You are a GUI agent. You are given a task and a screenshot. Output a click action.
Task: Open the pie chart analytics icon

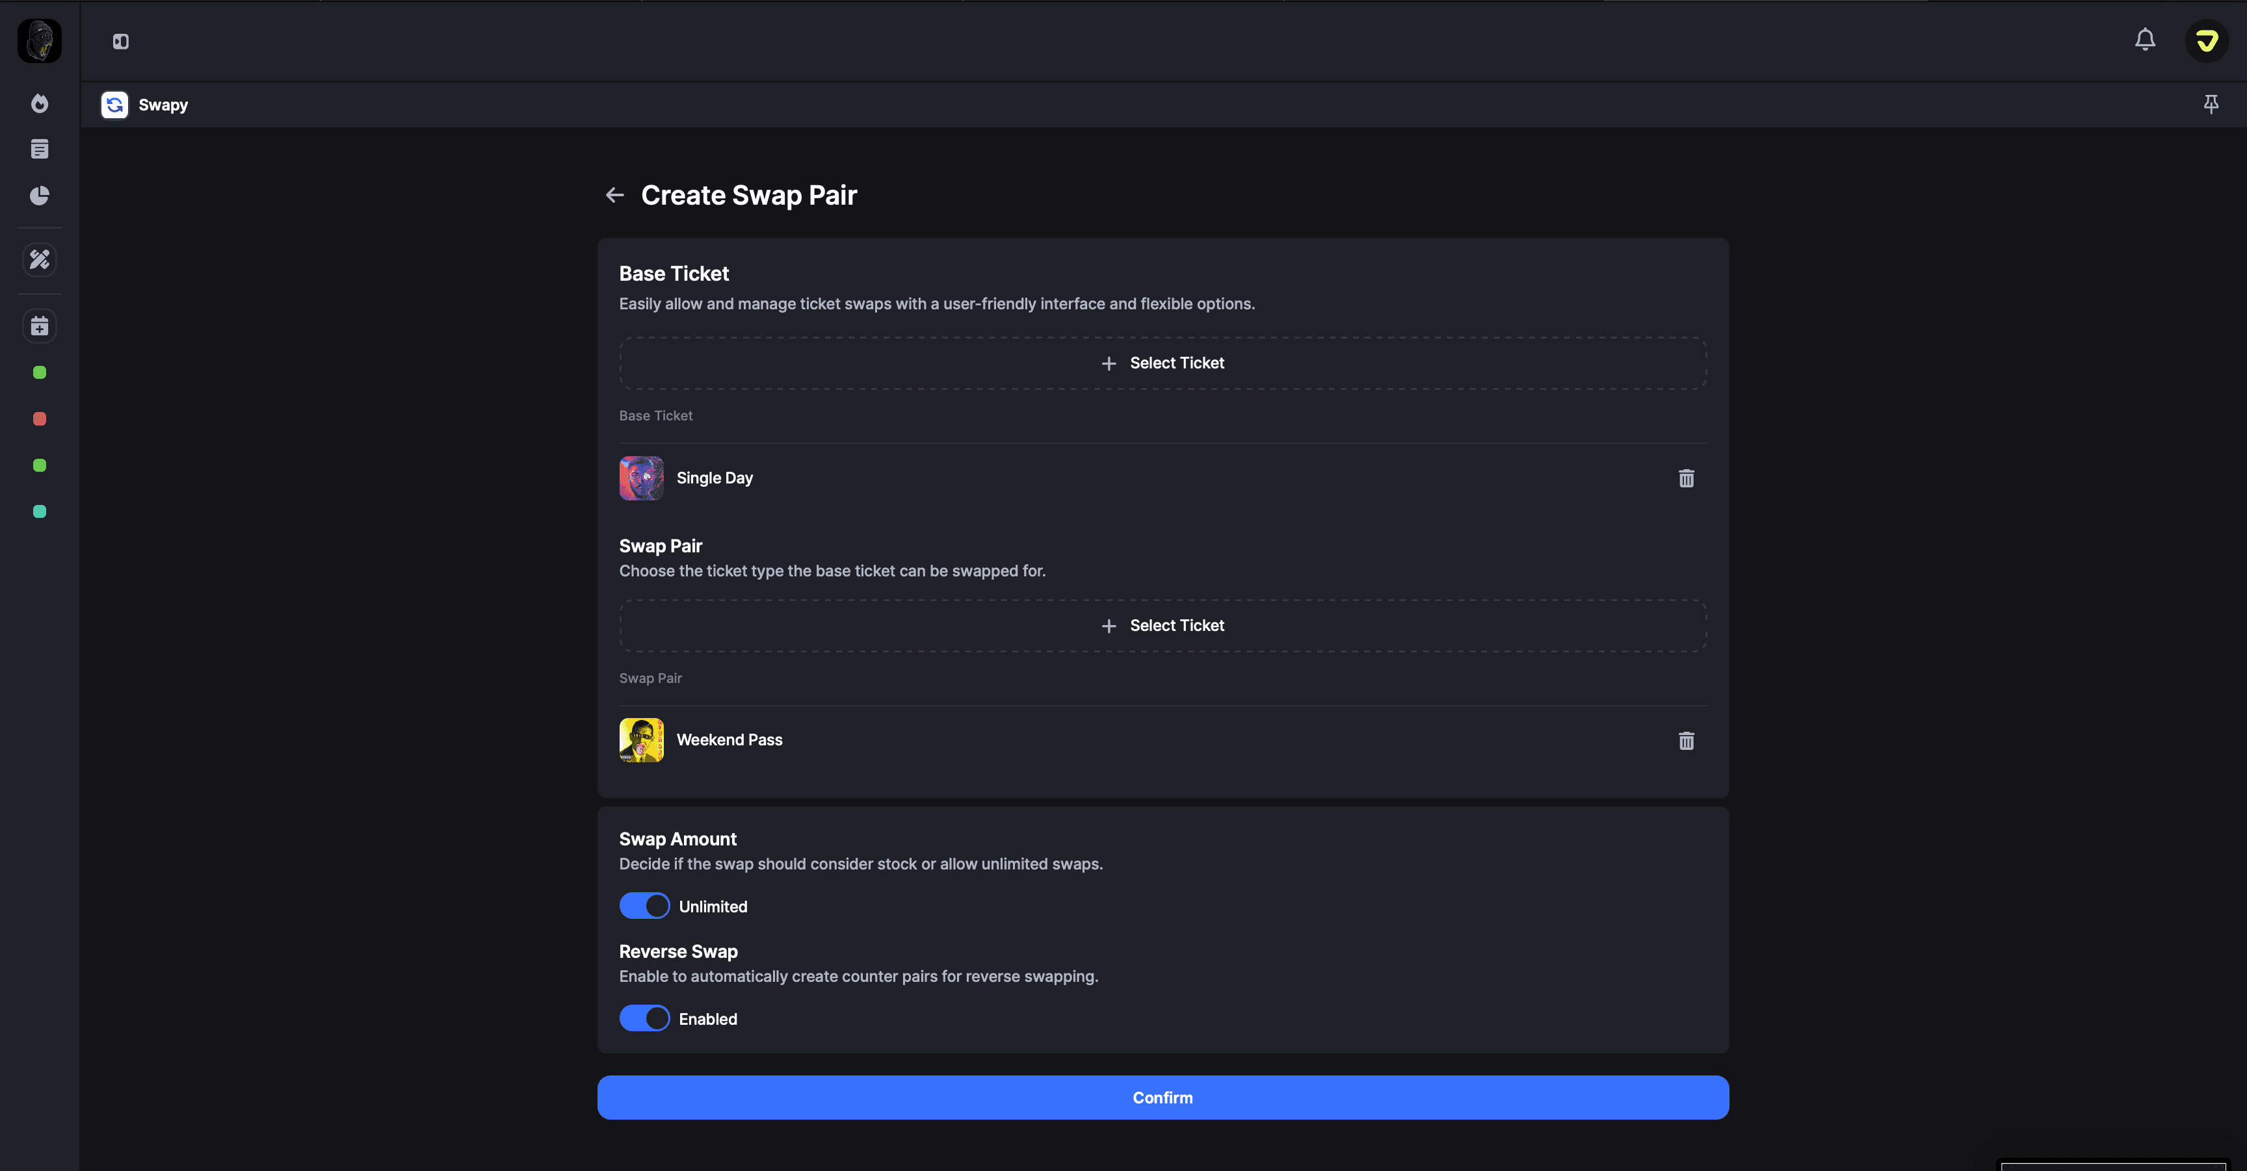click(x=39, y=196)
